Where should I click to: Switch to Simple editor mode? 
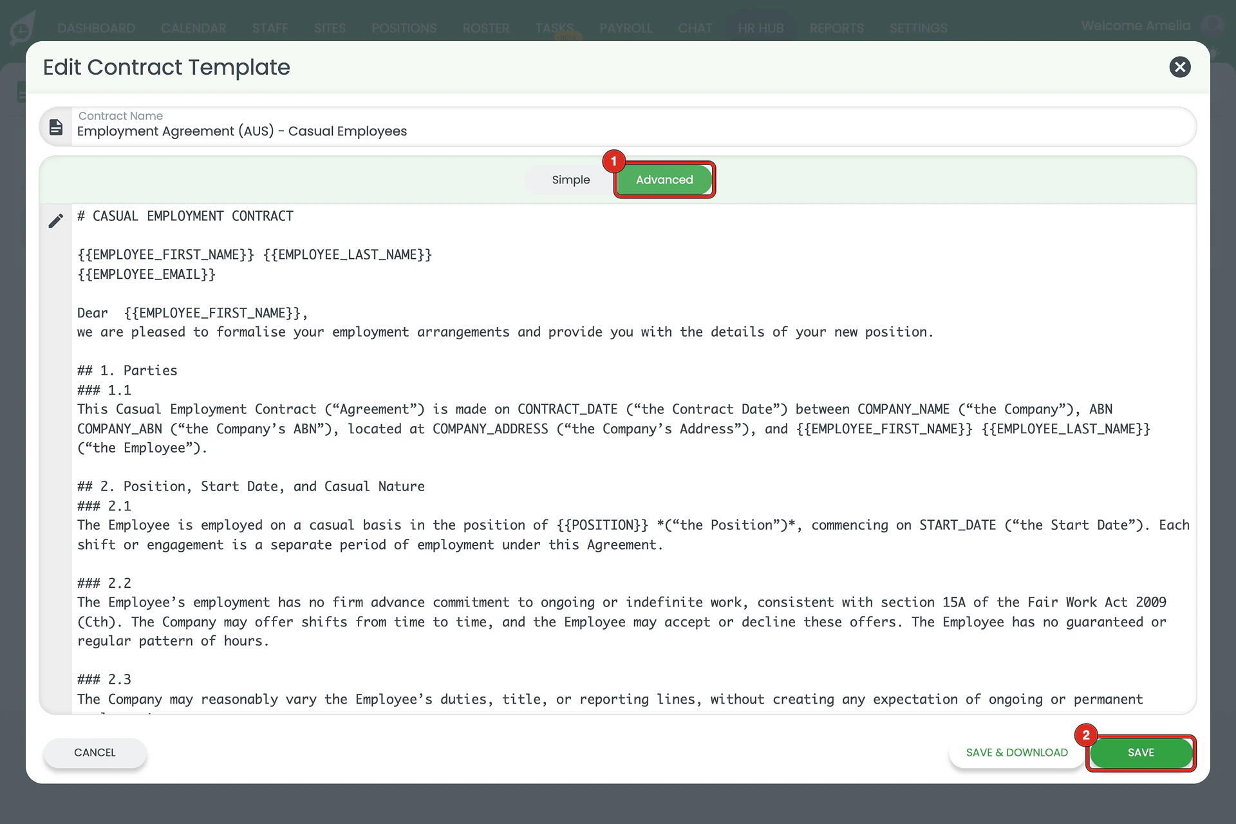tap(570, 180)
